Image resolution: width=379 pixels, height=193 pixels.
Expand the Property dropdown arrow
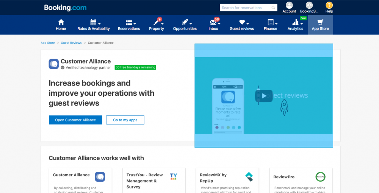coord(163,23)
